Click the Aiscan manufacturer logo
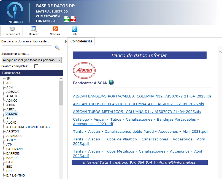This screenshot has width=222, height=179. click(x=84, y=70)
